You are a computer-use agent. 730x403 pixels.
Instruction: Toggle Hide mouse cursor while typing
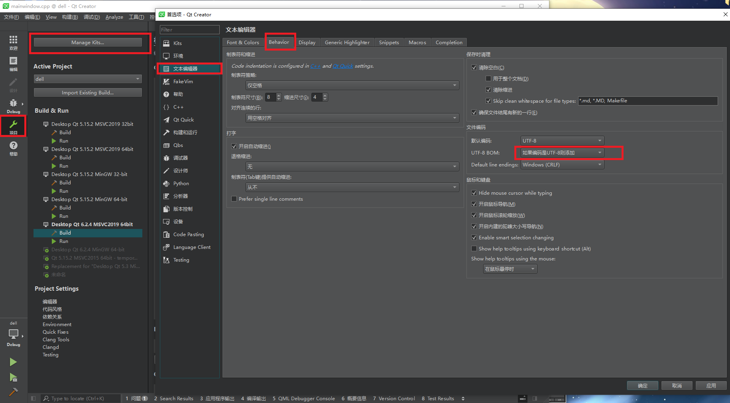pyautogui.click(x=474, y=193)
